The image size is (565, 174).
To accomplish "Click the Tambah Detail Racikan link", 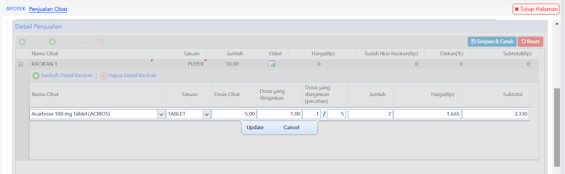I will coord(66,75).
